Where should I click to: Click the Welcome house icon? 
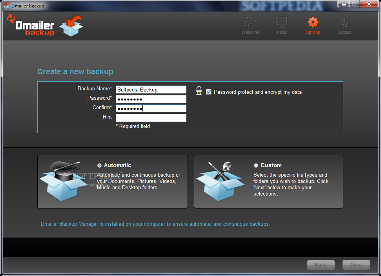point(250,22)
